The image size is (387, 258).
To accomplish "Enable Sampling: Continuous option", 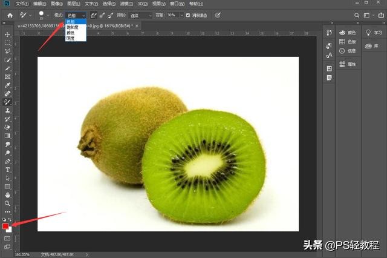I will tap(93, 15).
